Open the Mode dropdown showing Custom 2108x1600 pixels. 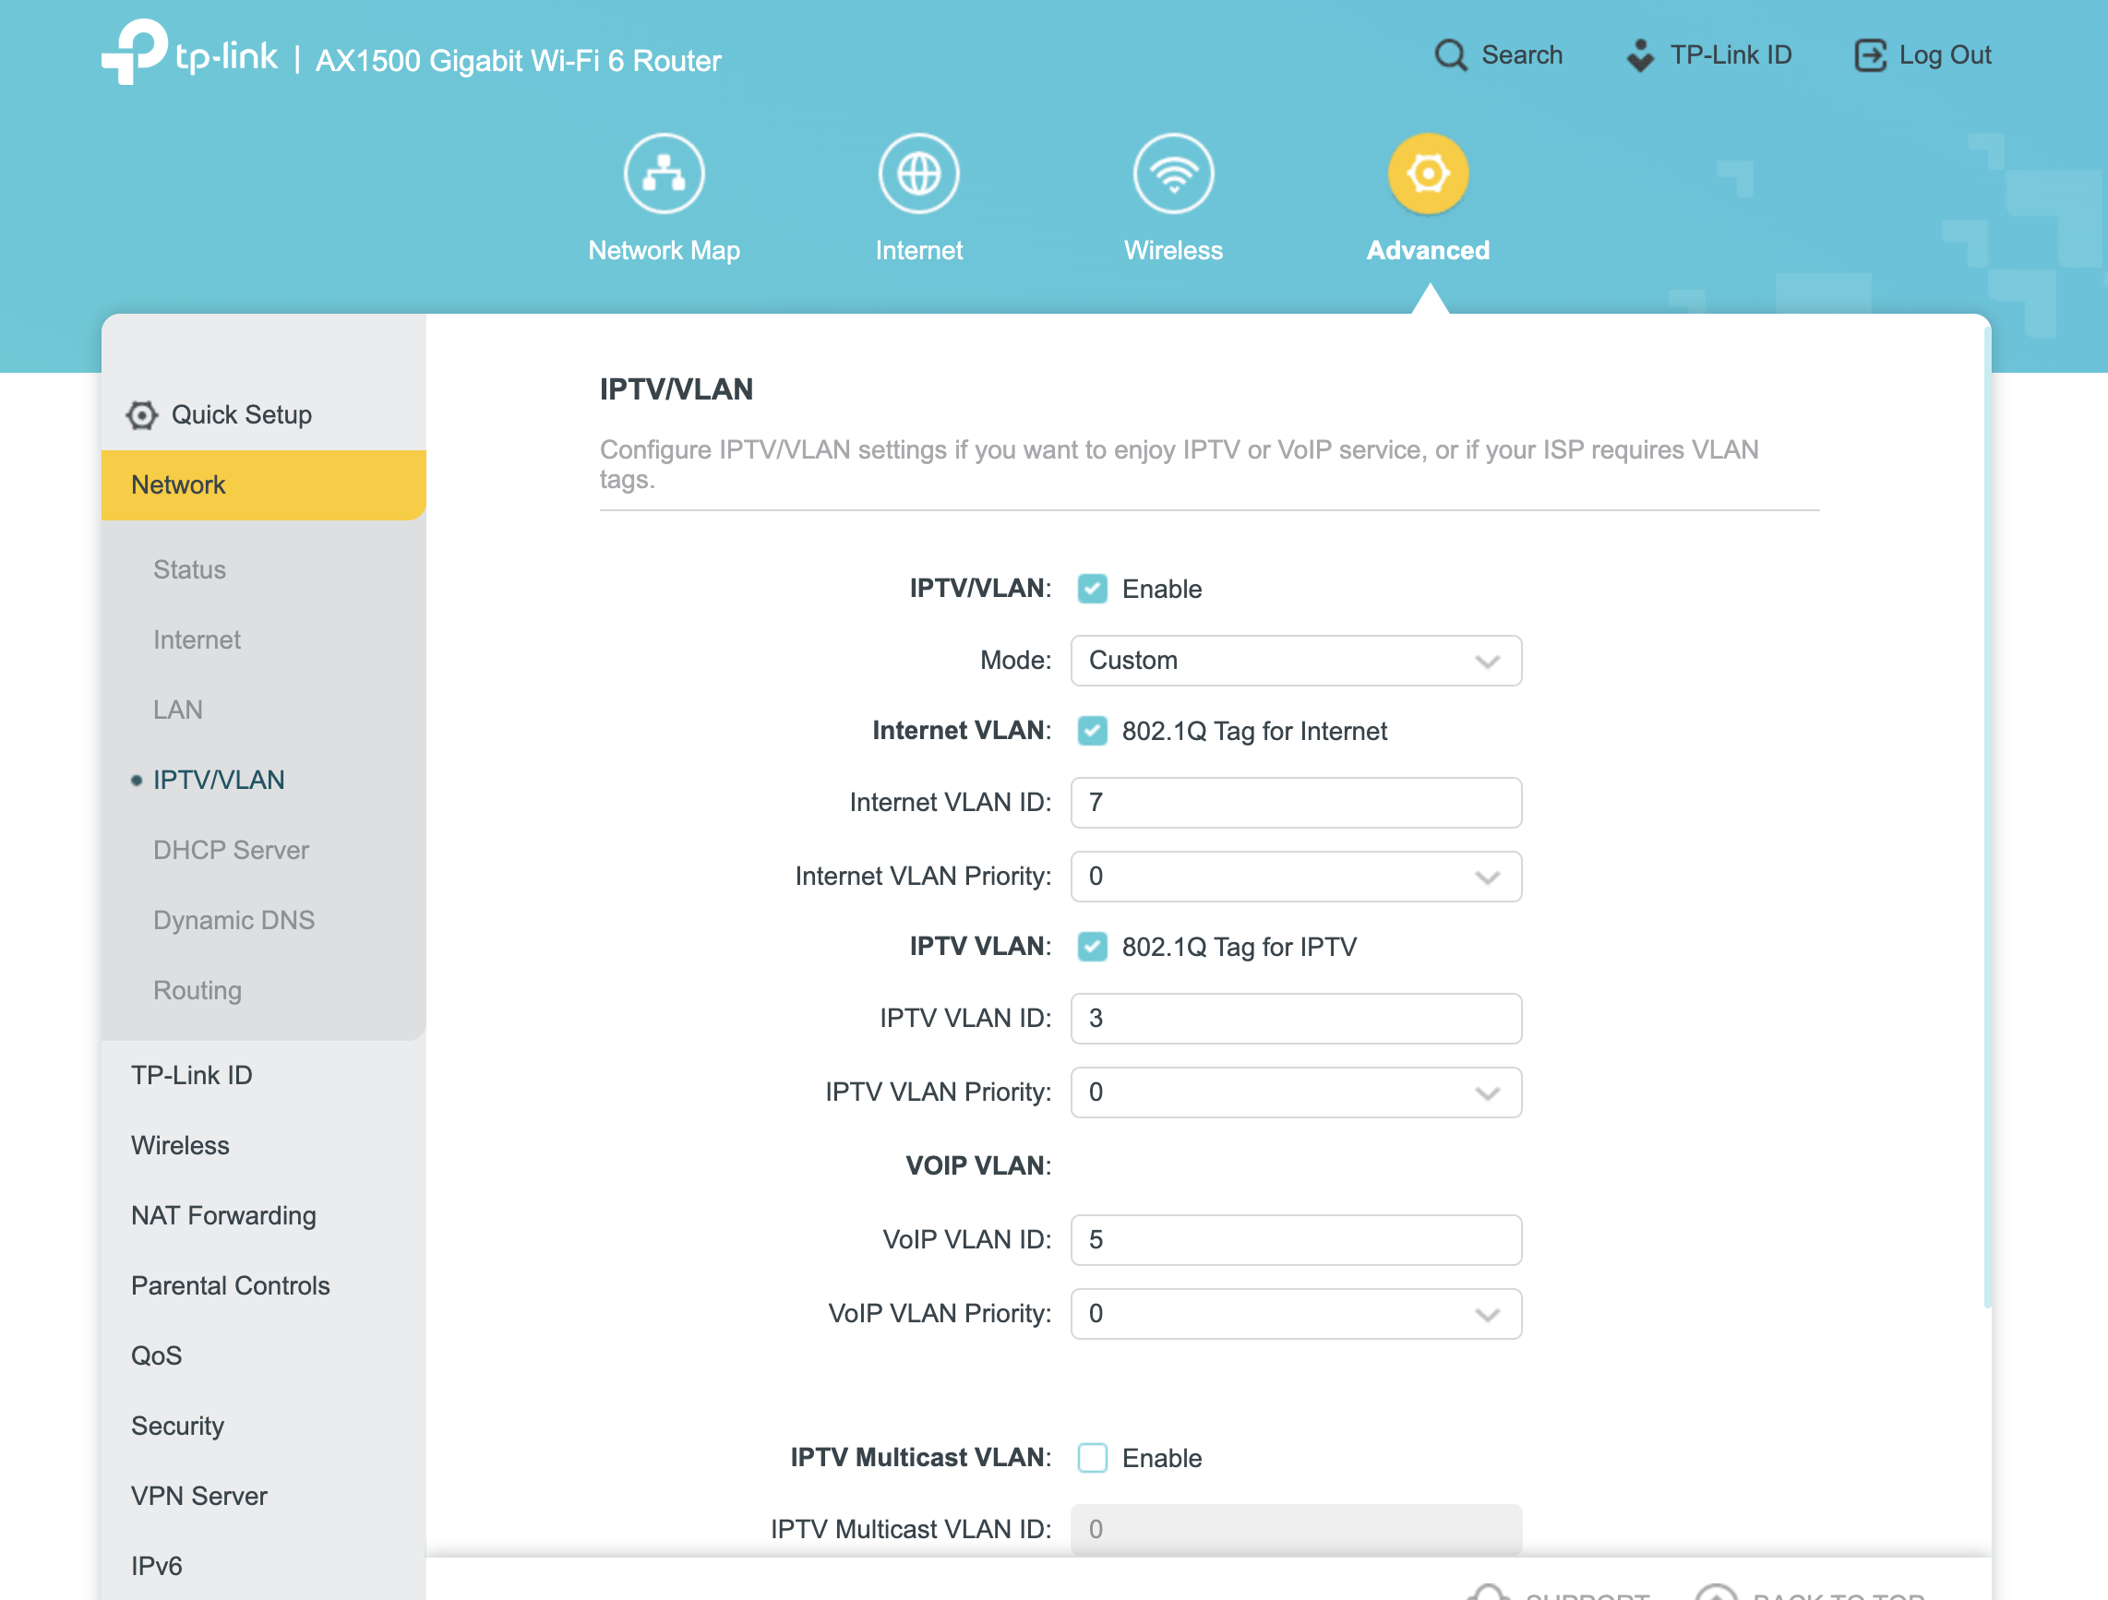click(x=1295, y=661)
